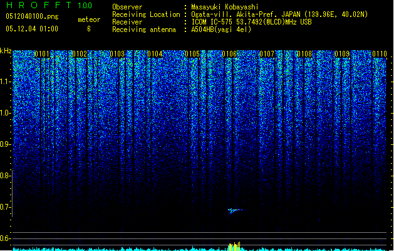Click the Receiver label
The height and width of the screenshot is (251, 394).
(127, 22)
